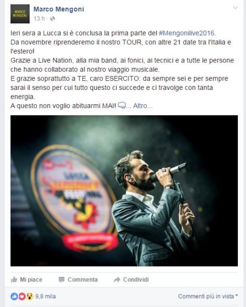Click the Commenta label
Image resolution: width=246 pixels, height=307 pixels.
click(83, 280)
